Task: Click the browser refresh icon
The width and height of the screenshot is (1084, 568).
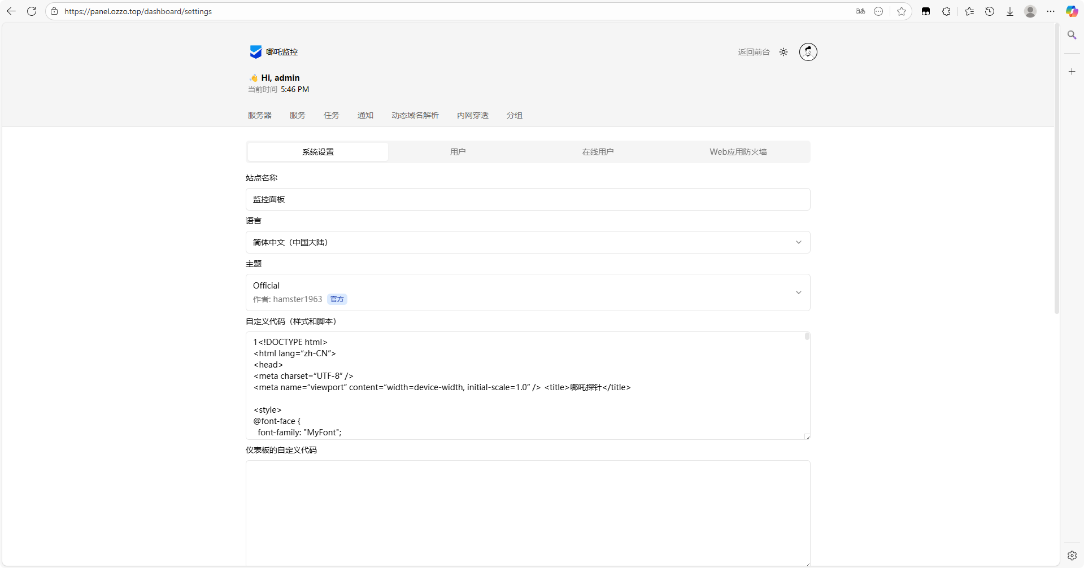Action: click(32, 11)
